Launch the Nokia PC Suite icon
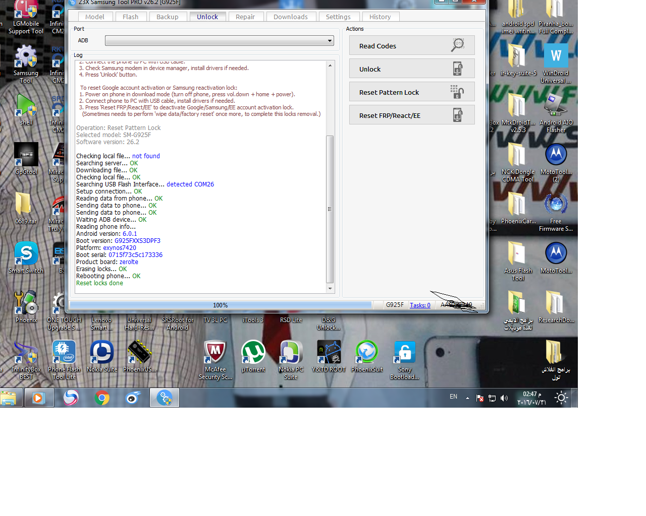Image resolution: width=646 pixels, height=516 pixels. coord(291,360)
